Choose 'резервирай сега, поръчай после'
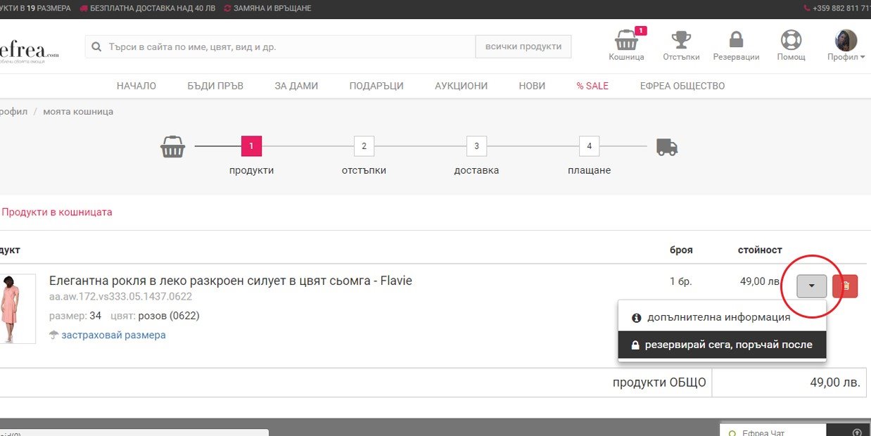Screen dimensions: 871x436 (x=722, y=345)
